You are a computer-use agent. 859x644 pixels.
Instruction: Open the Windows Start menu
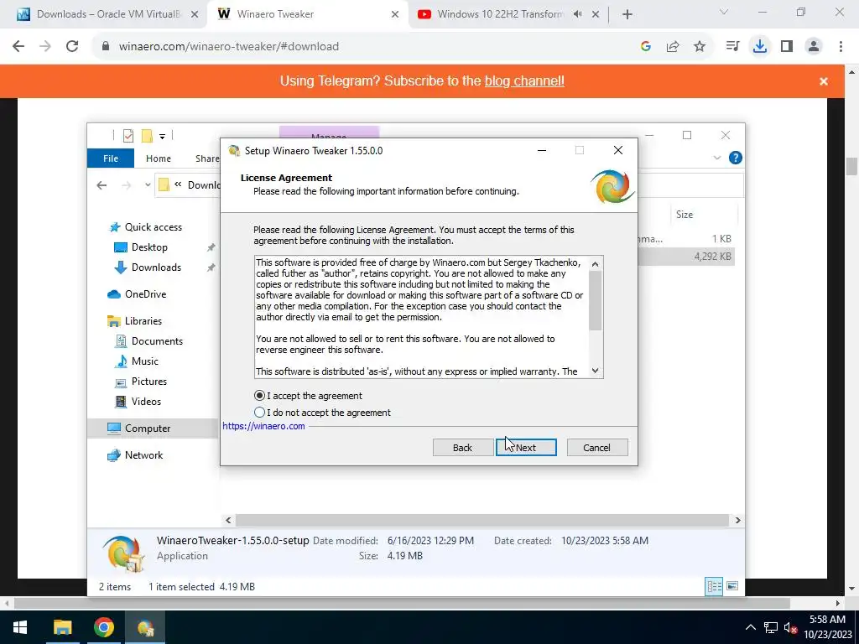click(20, 627)
